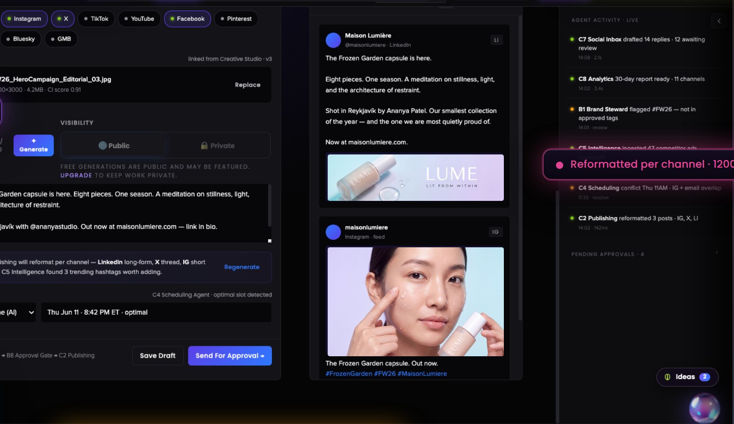Replace the HeroCampaign_Editorial_03.jpg asset
734x424 pixels.
pos(248,85)
